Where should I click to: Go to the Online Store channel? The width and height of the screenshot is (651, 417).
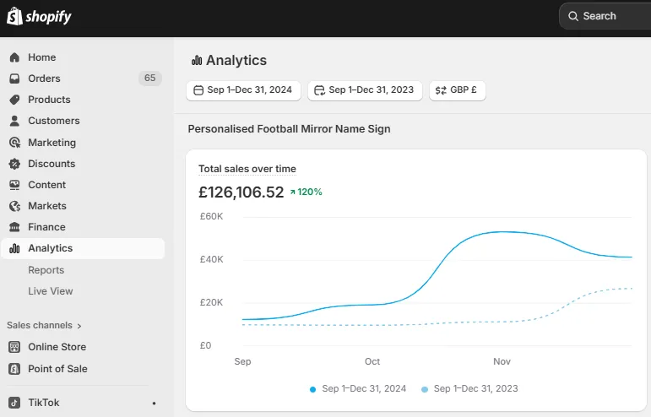pyautogui.click(x=57, y=347)
